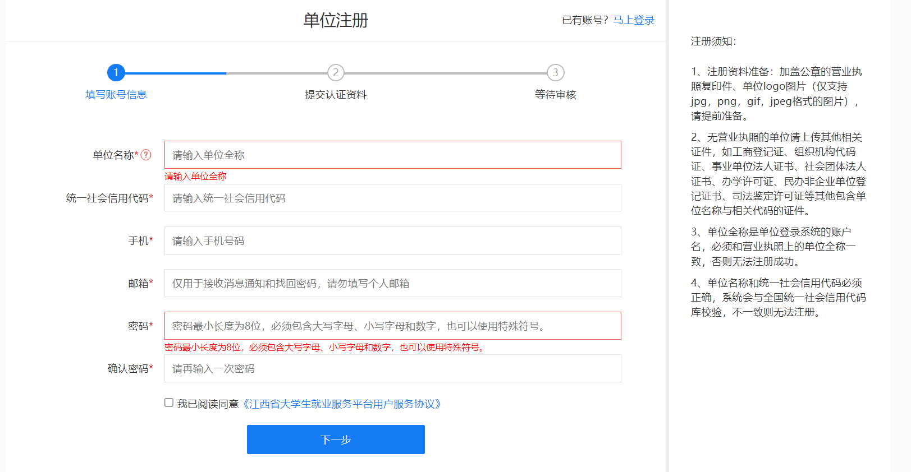Focus the 单位名称 input field

[x=392, y=155]
